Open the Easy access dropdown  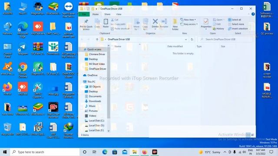click(x=189, y=24)
